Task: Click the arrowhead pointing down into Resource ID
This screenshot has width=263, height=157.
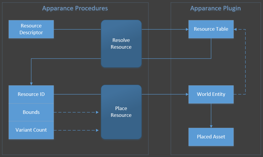Action: (x=31, y=84)
